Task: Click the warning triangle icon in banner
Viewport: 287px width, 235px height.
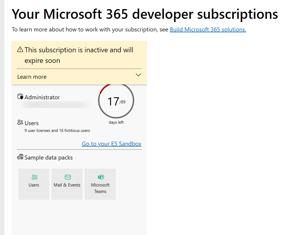Action: click(x=20, y=50)
